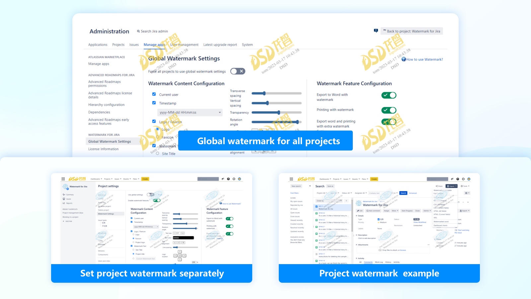Image resolution: width=531 pixels, height=299 pixels.
Task: Open the black text color swatch in Project settings
Action: 183,238
